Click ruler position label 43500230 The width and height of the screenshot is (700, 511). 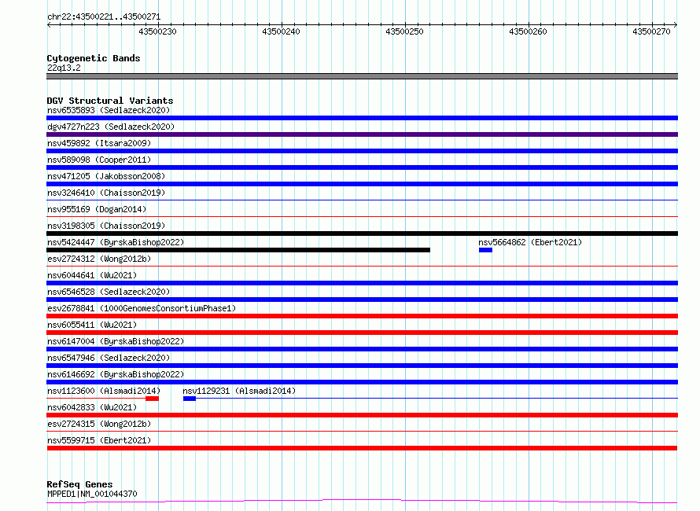pyautogui.click(x=157, y=31)
